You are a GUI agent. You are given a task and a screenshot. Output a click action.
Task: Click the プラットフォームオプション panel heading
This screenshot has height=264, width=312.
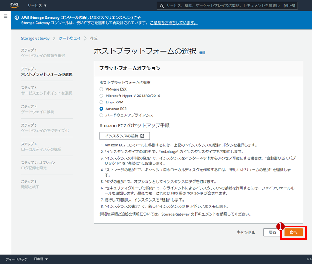coord(130,68)
